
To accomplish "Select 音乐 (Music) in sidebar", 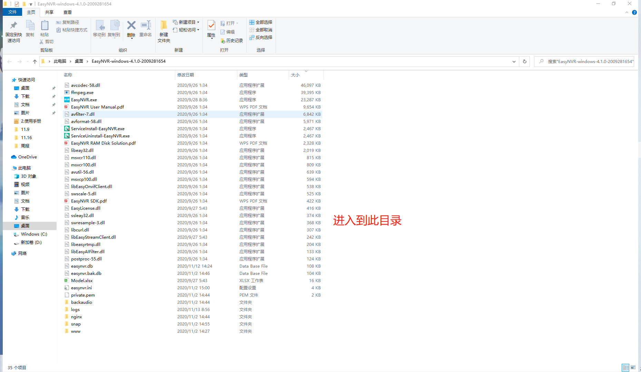I will point(25,218).
